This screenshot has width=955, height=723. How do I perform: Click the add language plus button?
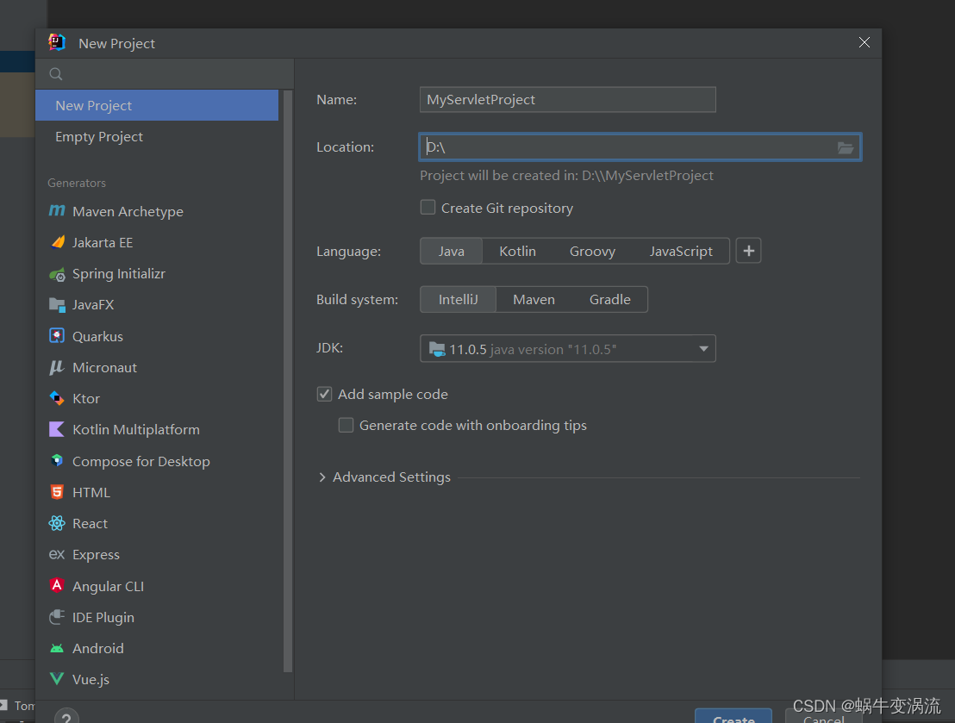tap(748, 251)
